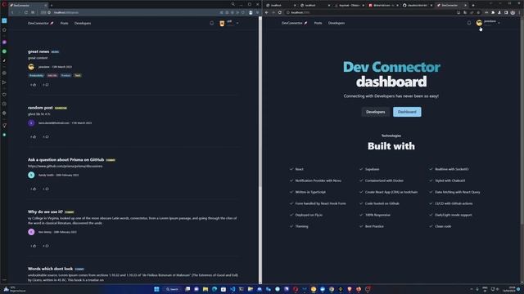Click purple avatar on 'random post'
This screenshot has height=294, width=524.
(31, 122)
